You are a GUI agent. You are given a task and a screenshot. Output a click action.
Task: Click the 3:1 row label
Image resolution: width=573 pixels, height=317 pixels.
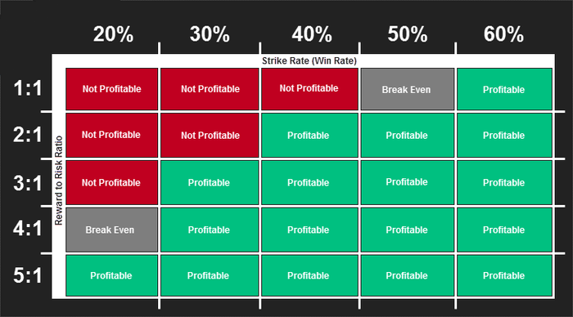pyautogui.click(x=28, y=183)
